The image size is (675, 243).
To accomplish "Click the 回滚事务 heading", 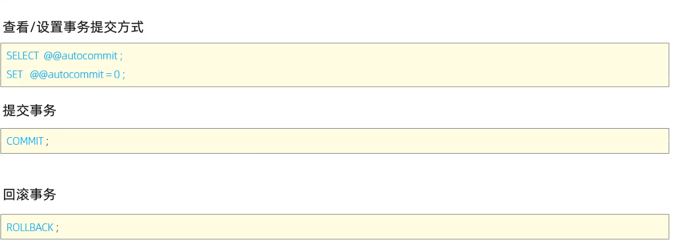I will click(x=29, y=195).
